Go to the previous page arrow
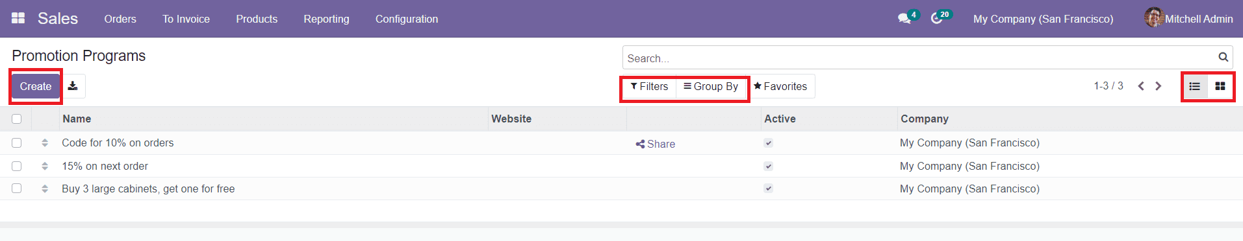The width and height of the screenshot is (1243, 241). coord(1141,86)
